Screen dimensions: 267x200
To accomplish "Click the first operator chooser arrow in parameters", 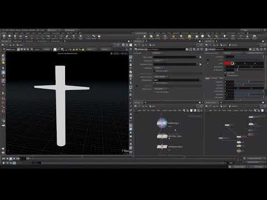I will pyautogui.click(x=200, y=57).
